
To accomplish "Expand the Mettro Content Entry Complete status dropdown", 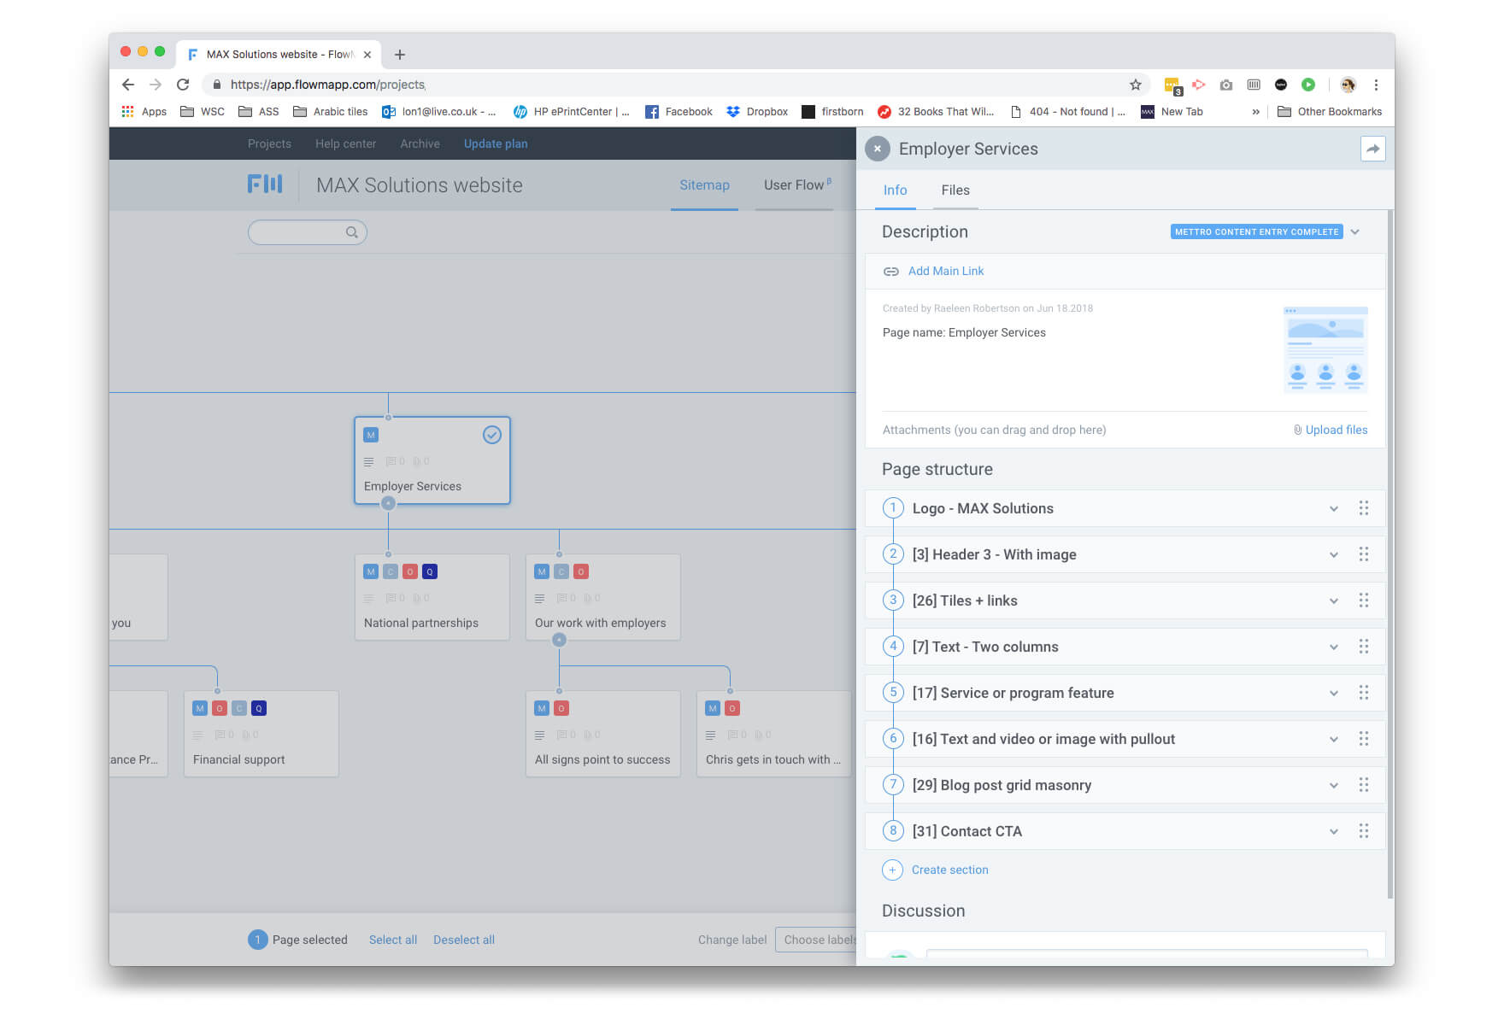I will click(1355, 231).
